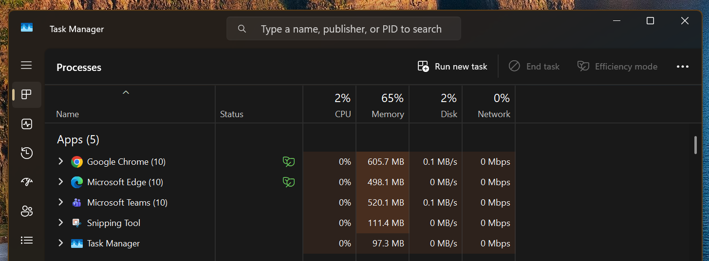Open the Details sidebar icon

[x=27, y=240]
